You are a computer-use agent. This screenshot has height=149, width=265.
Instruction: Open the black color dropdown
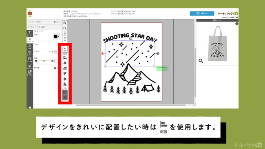coord(56,37)
